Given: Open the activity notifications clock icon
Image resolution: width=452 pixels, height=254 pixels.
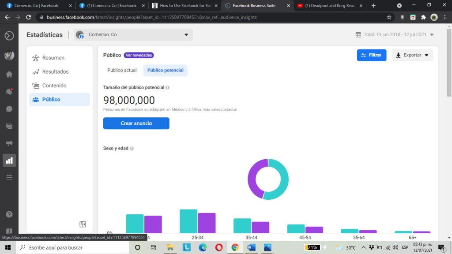Looking at the screenshot, I should [9, 92].
